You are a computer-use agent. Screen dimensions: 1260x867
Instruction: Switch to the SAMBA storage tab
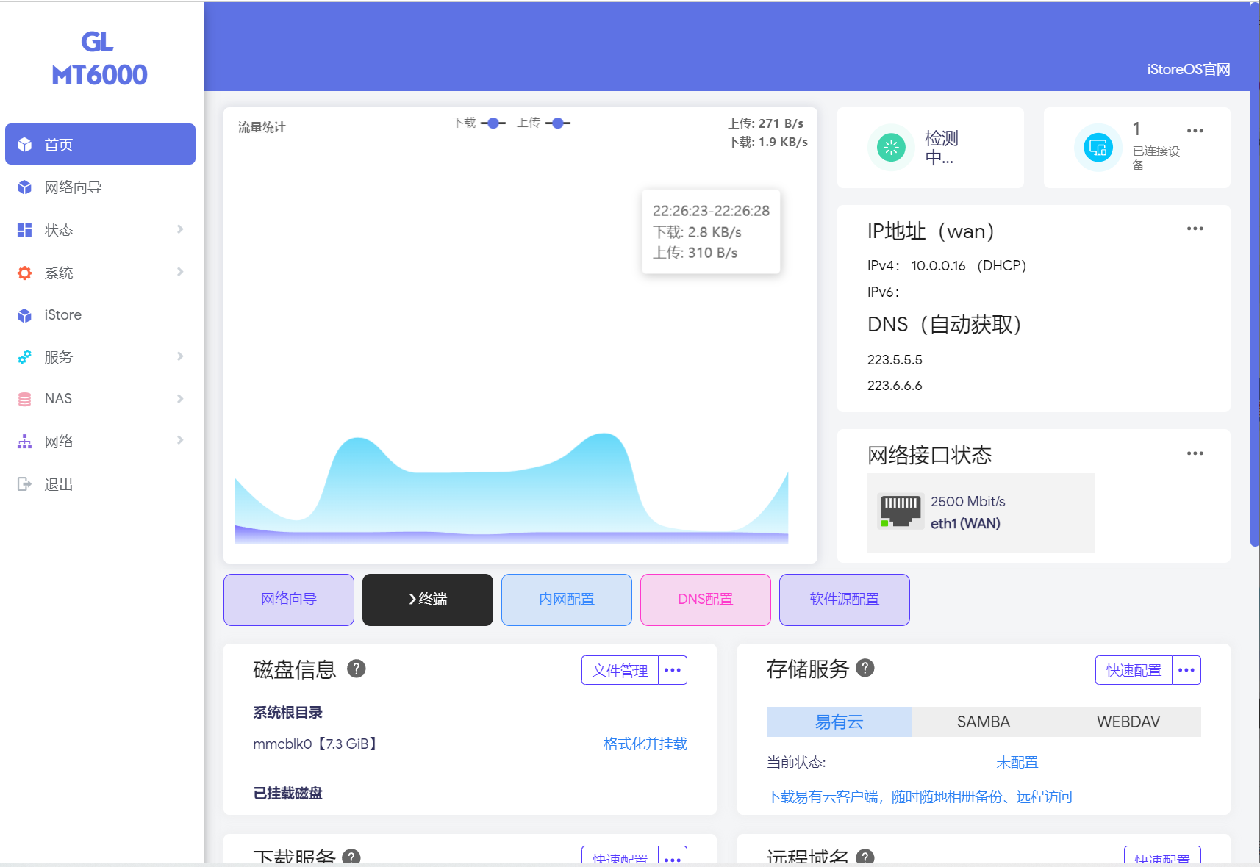pyautogui.click(x=983, y=722)
